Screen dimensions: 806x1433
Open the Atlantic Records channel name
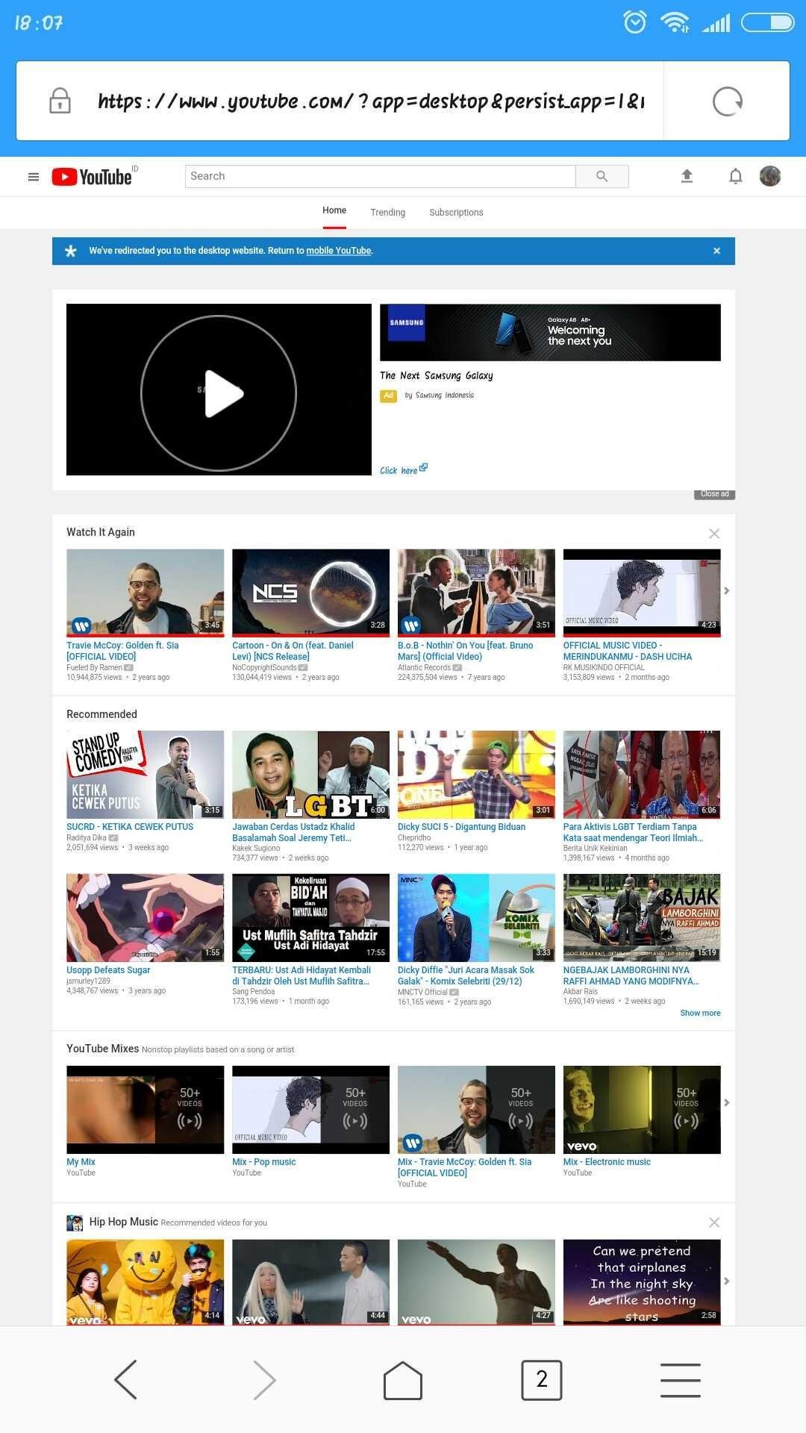424,667
